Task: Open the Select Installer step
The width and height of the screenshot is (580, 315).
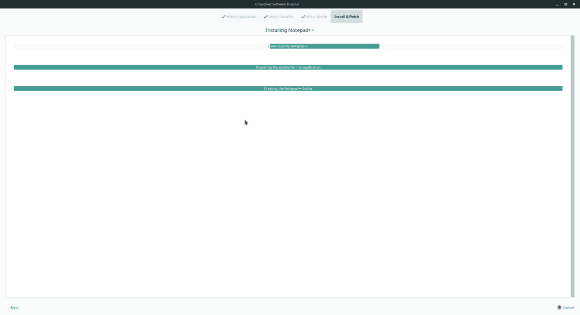Action: point(282,16)
